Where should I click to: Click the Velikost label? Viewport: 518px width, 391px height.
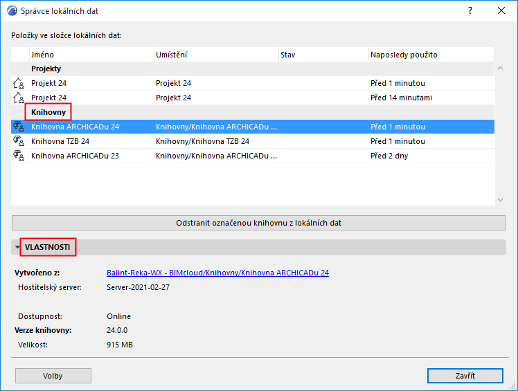pyautogui.click(x=33, y=345)
